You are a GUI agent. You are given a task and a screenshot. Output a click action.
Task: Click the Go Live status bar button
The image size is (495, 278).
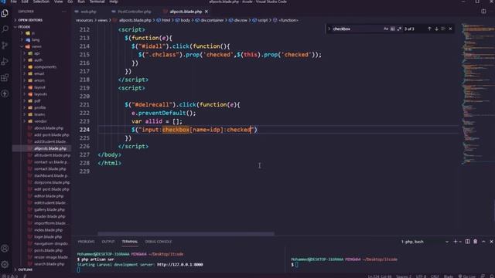[467, 276]
